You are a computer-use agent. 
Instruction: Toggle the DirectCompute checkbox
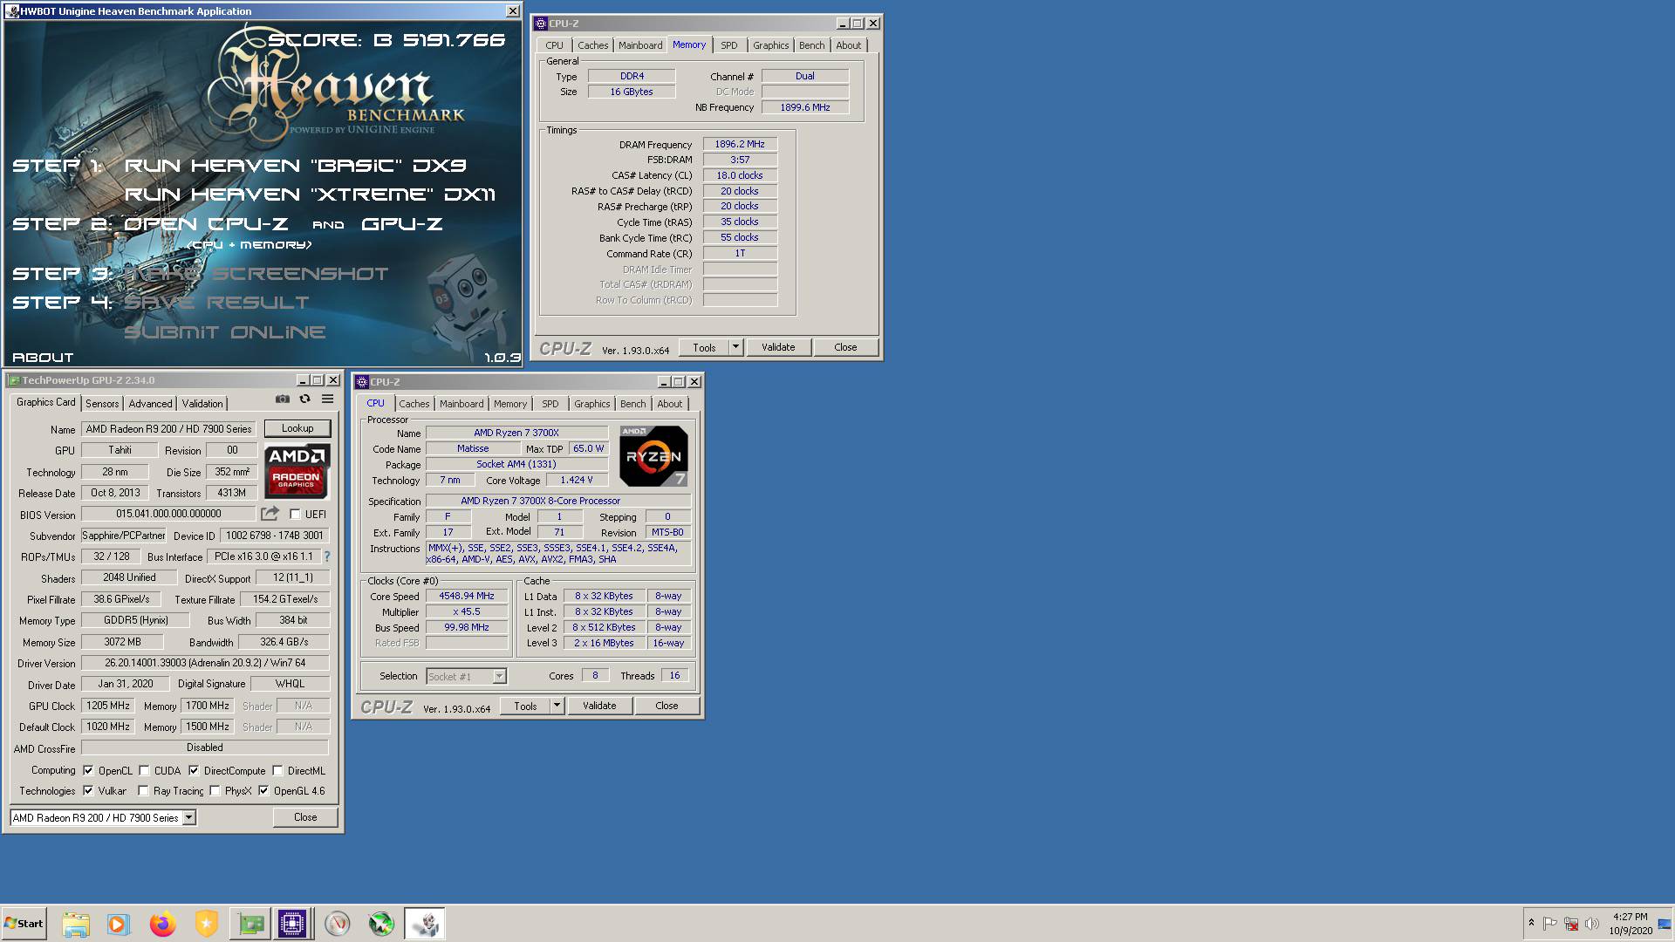click(x=194, y=771)
